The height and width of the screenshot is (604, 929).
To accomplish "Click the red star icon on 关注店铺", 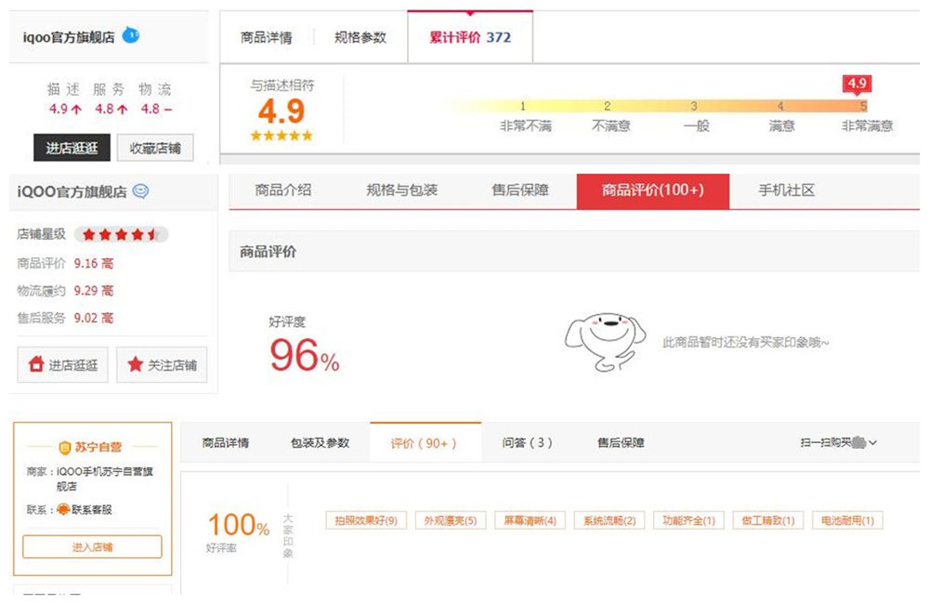I will 135,364.
